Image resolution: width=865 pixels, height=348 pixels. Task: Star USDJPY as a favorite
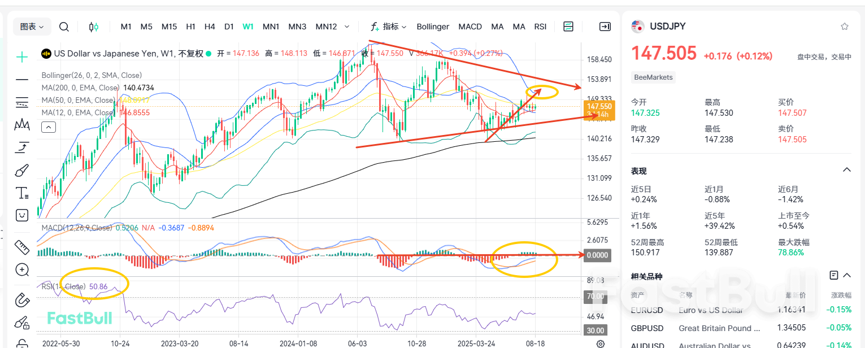(x=844, y=26)
